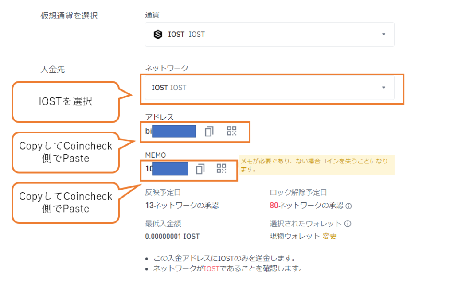Click the MEMO value starting with "10"
The image size is (454, 287).
[x=149, y=169]
